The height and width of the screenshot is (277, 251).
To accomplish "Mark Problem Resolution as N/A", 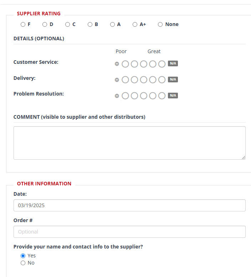I will click(173, 96).
